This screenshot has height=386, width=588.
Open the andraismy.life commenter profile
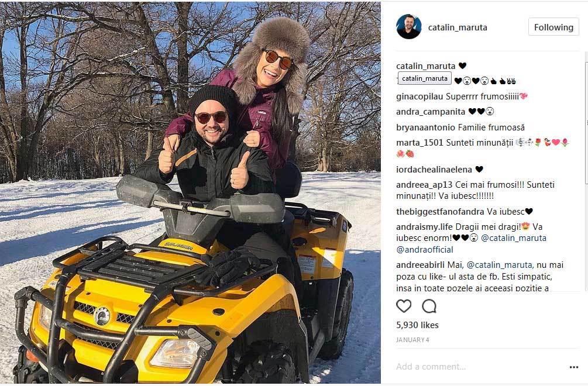(x=425, y=227)
